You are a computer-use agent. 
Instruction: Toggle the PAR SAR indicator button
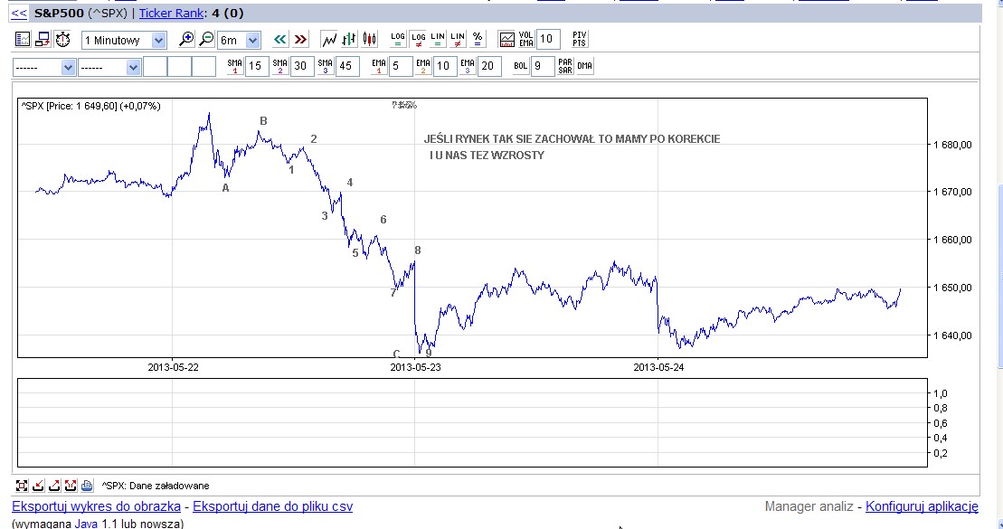point(565,66)
